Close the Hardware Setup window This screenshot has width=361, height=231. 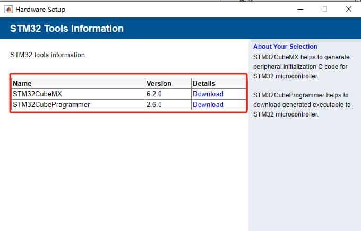[x=348, y=9]
